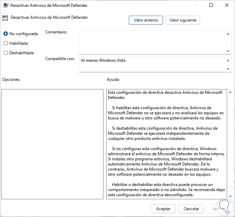The height and width of the screenshot is (217, 235).
Task: Click the Ayuda label
Action: [113, 79]
